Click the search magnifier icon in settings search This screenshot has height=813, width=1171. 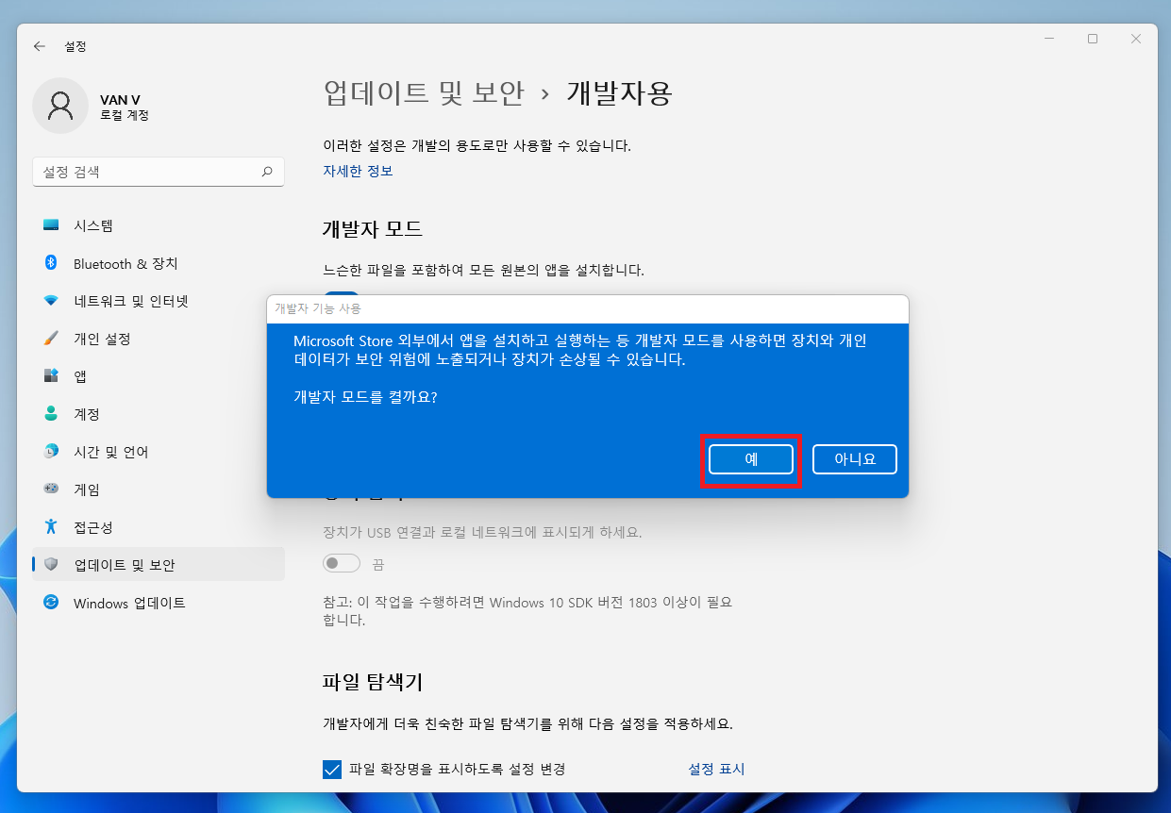(267, 172)
